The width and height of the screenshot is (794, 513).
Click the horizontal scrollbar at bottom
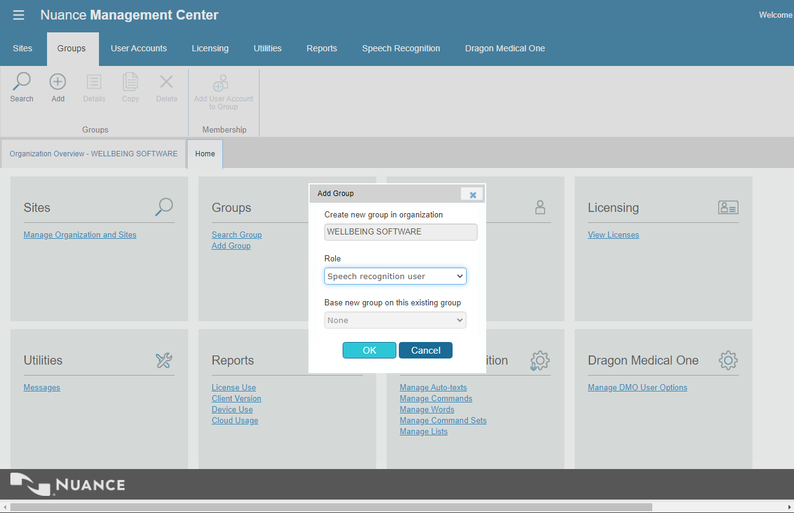[332, 507]
